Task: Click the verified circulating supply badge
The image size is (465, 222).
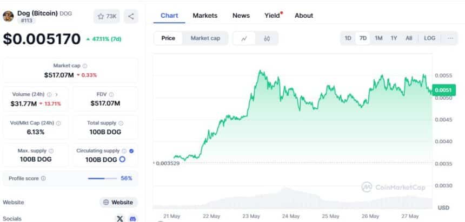Action: (x=131, y=151)
